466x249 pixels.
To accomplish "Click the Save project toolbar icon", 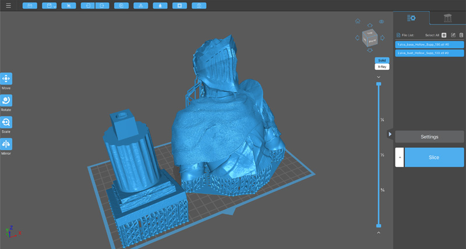I will click(x=48, y=6).
